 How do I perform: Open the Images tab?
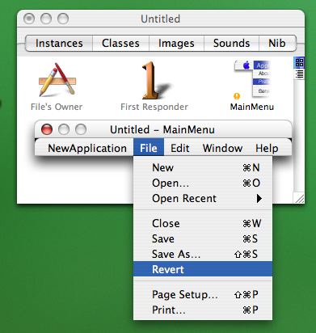pyautogui.click(x=176, y=43)
